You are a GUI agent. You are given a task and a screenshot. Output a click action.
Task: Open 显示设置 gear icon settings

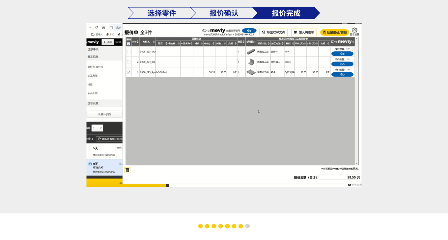[x=354, y=31]
